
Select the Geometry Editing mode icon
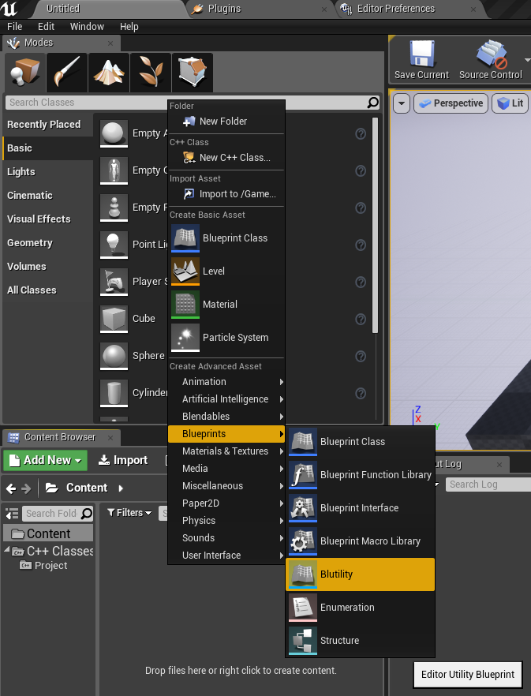pyautogui.click(x=193, y=73)
